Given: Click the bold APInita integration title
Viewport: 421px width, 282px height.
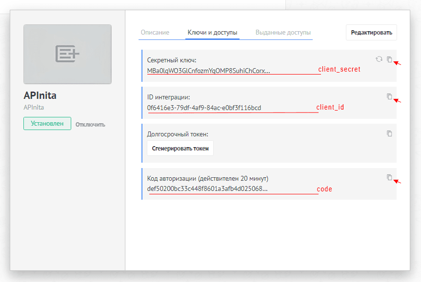Looking at the screenshot, I should [40, 95].
